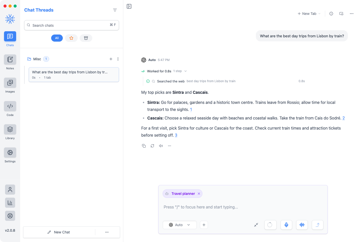Image resolution: width=363 pixels, height=242 pixels.
Task: Copy the assistant response
Action: pos(144,146)
